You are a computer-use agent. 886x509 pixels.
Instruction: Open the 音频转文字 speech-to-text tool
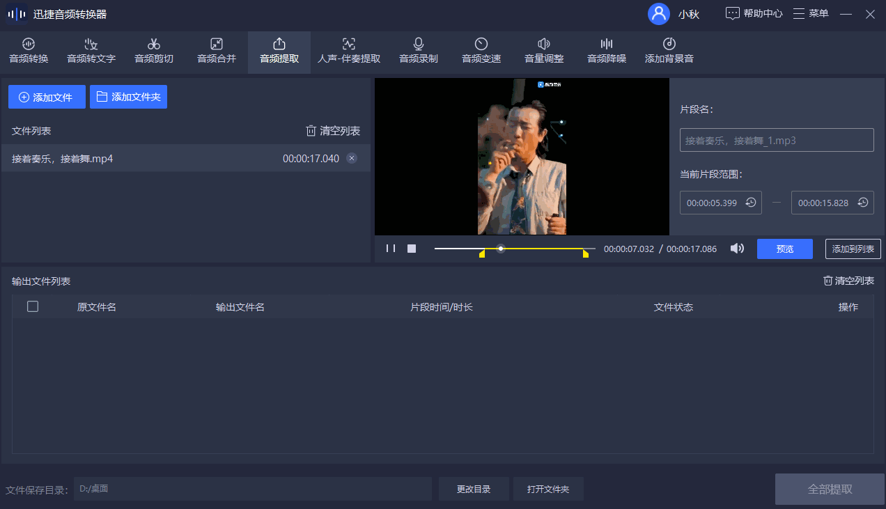(x=91, y=52)
